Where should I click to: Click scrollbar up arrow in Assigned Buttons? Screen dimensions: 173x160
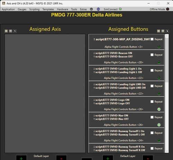(x=167, y=36)
